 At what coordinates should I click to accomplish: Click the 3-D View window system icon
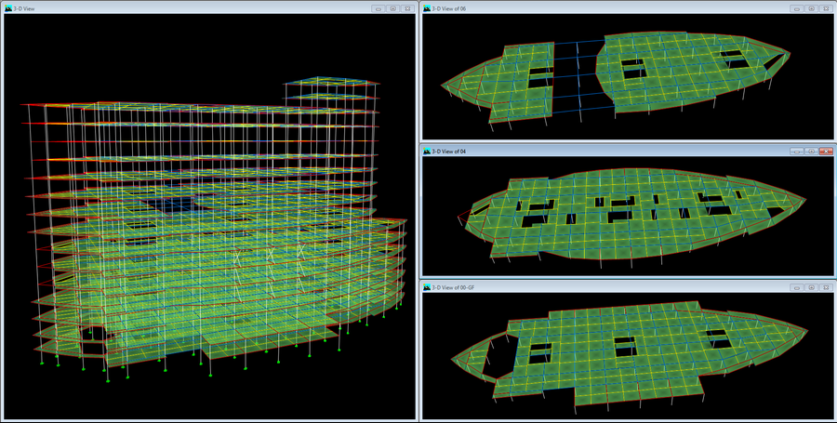[8, 8]
